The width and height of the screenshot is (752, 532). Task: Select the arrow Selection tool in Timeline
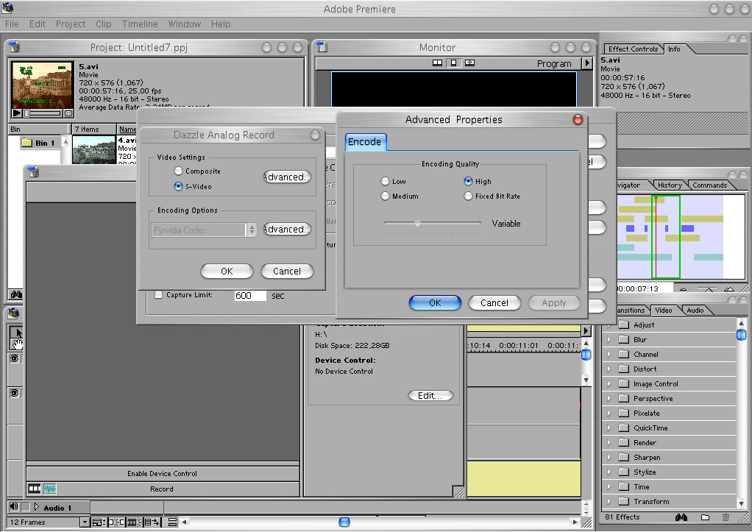tap(16, 332)
